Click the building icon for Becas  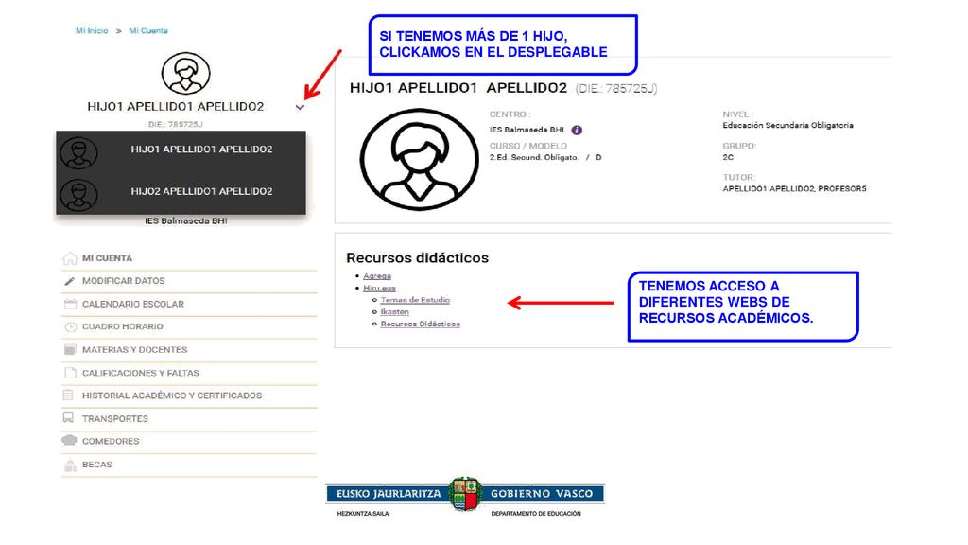tap(70, 465)
